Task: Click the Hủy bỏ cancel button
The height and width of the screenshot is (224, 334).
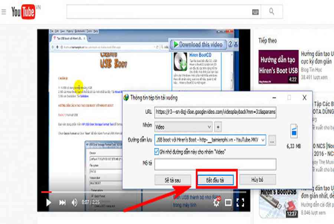Action: [x=258, y=180]
